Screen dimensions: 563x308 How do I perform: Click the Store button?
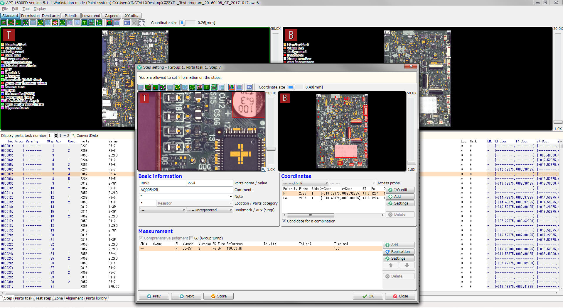(x=219, y=296)
